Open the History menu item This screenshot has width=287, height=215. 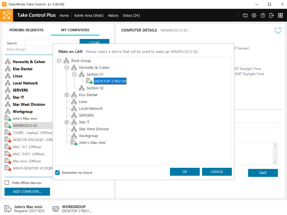click(x=113, y=16)
